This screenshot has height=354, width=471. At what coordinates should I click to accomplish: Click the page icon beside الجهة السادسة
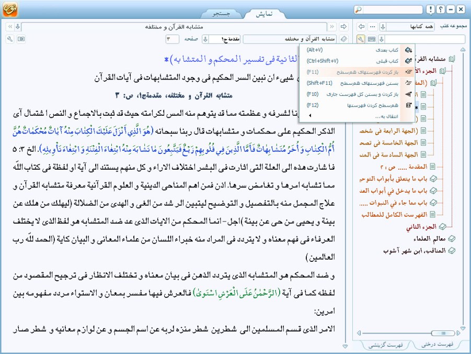423,154
